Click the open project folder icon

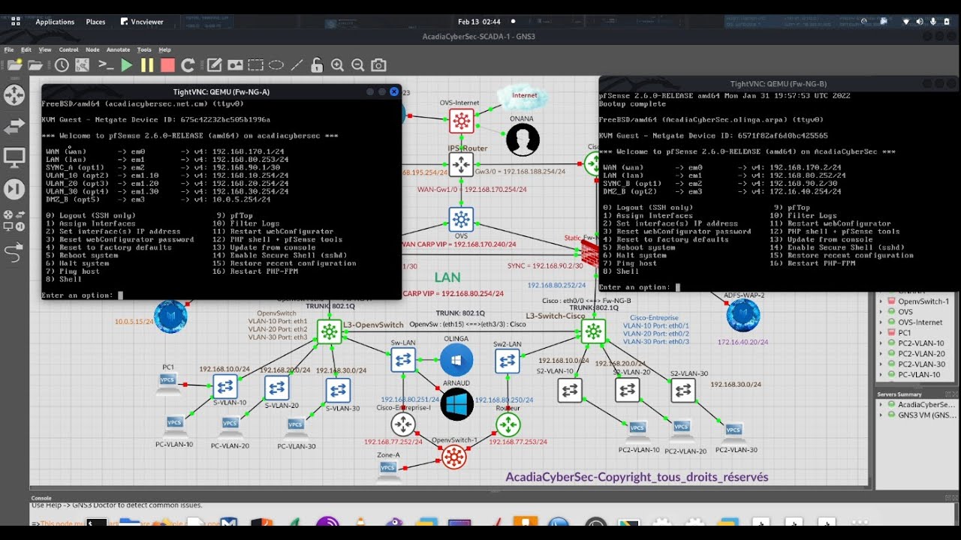pyautogui.click(x=35, y=65)
